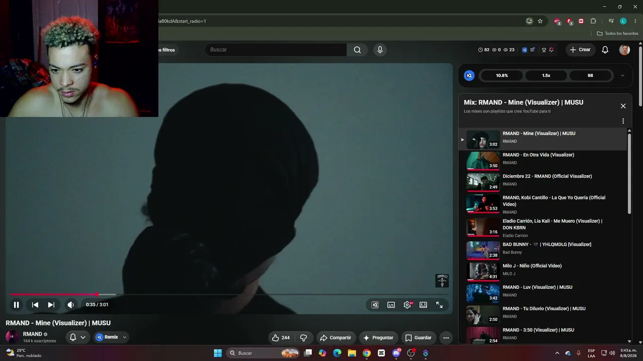This screenshot has width=643, height=361.
Task: Open the RMAND channel name link
Action: pyautogui.click(x=33, y=334)
